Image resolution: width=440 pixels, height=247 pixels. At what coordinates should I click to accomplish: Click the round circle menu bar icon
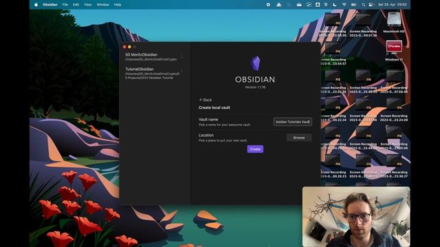pyautogui.click(x=268, y=5)
